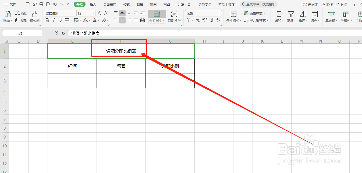
Task: Decrease indent icon
Action: point(136,13)
